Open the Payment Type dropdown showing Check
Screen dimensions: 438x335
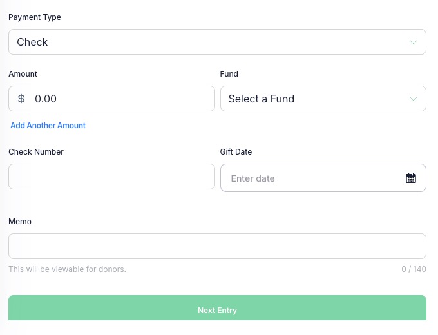(x=217, y=42)
